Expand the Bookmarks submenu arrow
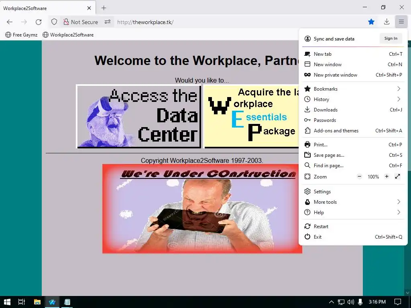The width and height of the screenshot is (411, 308). click(399, 89)
